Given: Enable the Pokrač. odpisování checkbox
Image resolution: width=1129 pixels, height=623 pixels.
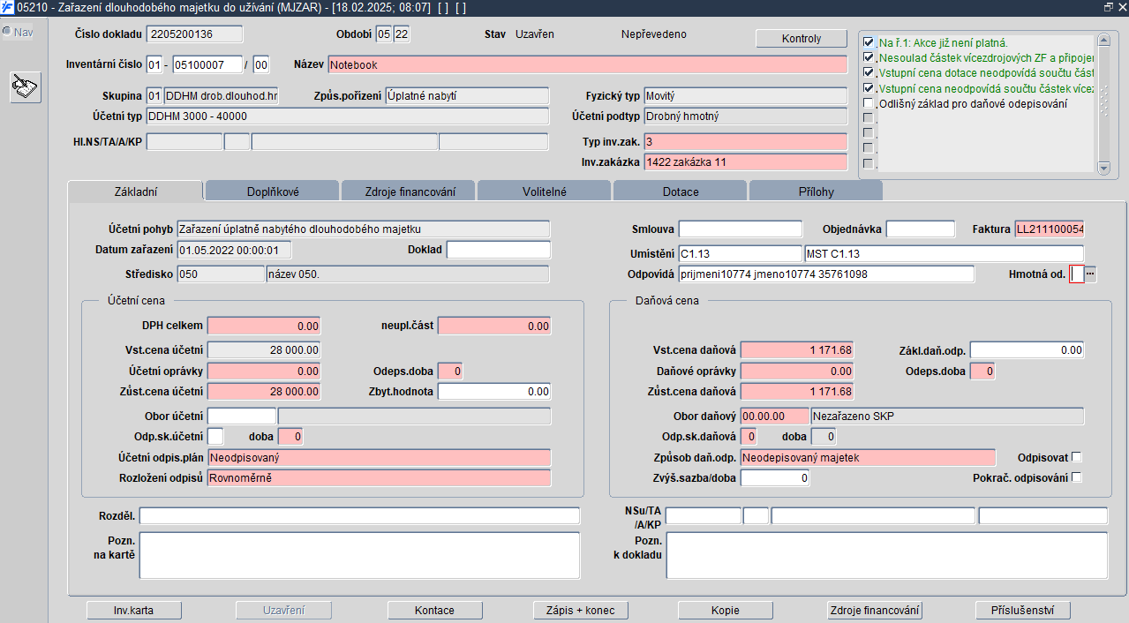Looking at the screenshot, I should (x=1076, y=477).
